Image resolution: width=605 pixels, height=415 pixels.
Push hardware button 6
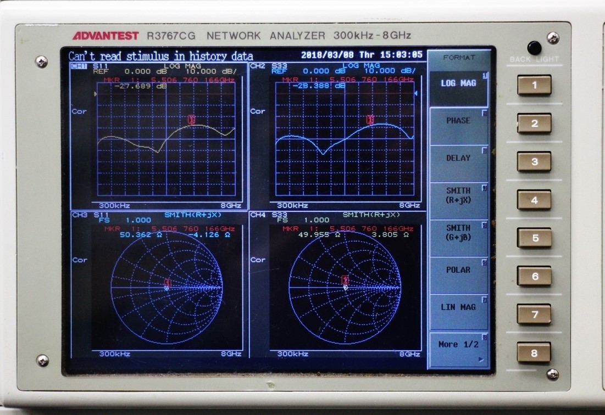coord(534,276)
